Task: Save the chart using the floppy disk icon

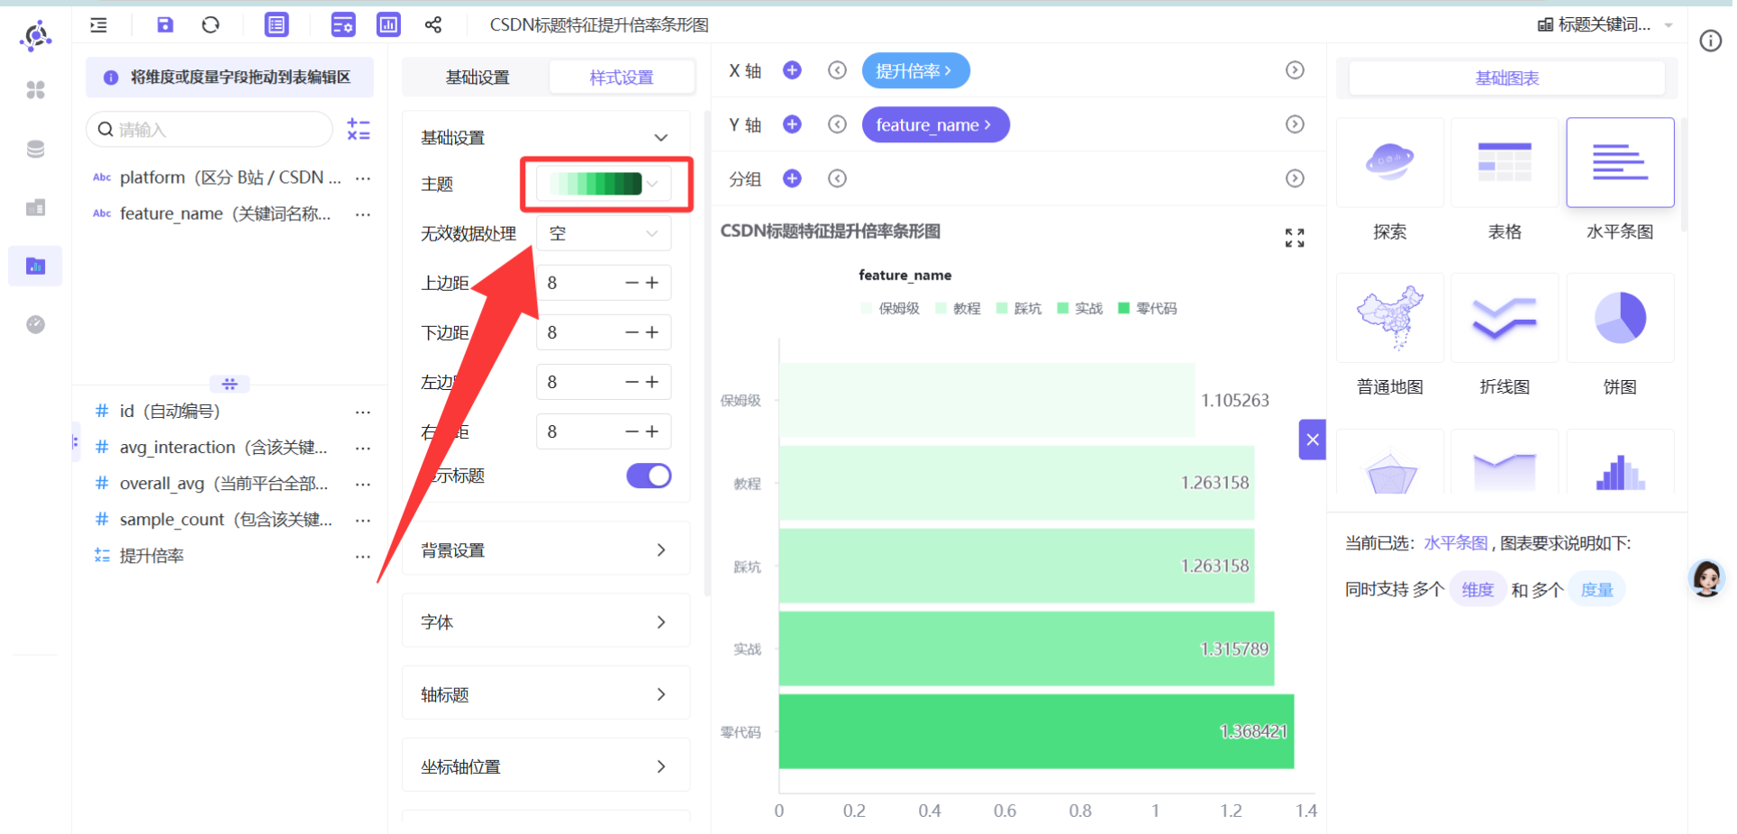Action: pos(165,25)
